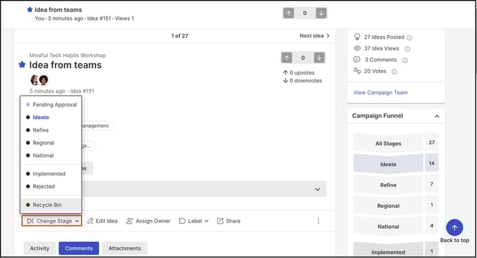Viewport: 477px width, 258px height.
Task: Open the three-dot more options menu
Action: point(318,221)
